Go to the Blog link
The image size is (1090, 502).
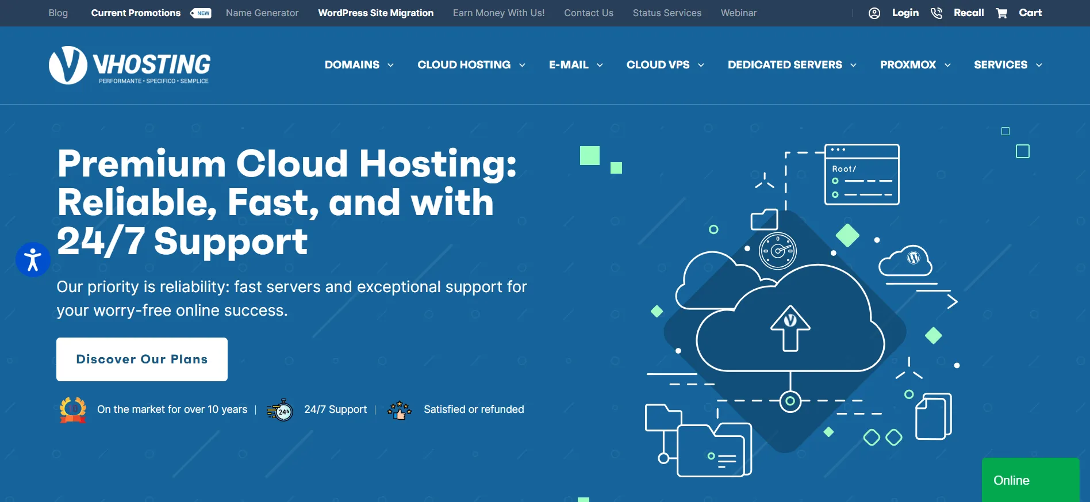(x=58, y=13)
